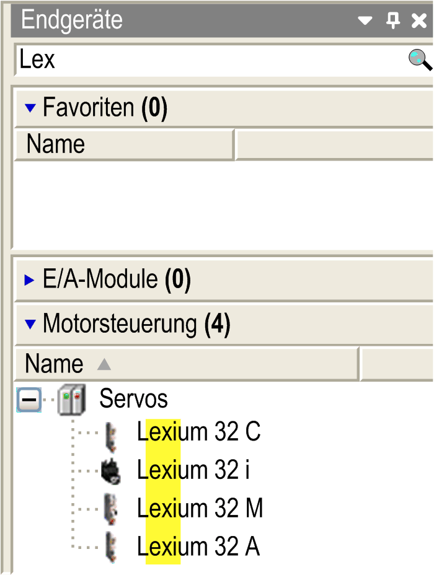Collapse the Favoriten section triangle

pos(30,108)
